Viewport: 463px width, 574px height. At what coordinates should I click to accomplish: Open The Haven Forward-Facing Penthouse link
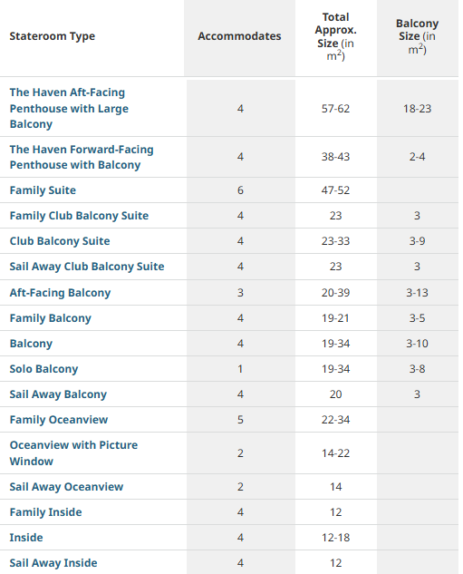point(82,157)
